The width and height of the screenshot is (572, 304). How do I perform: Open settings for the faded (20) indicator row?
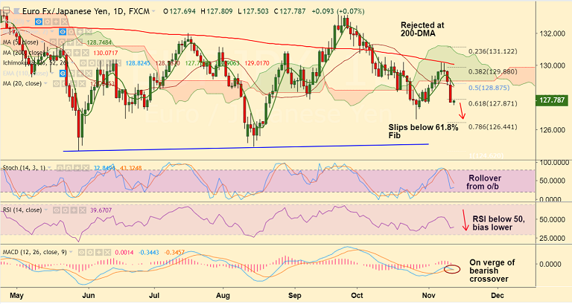coord(47,22)
